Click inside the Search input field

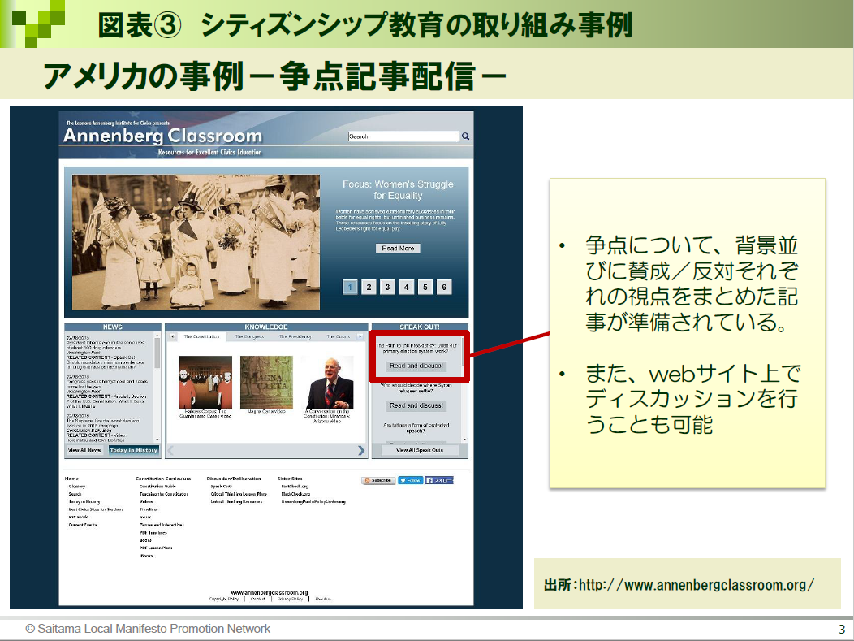[403, 136]
